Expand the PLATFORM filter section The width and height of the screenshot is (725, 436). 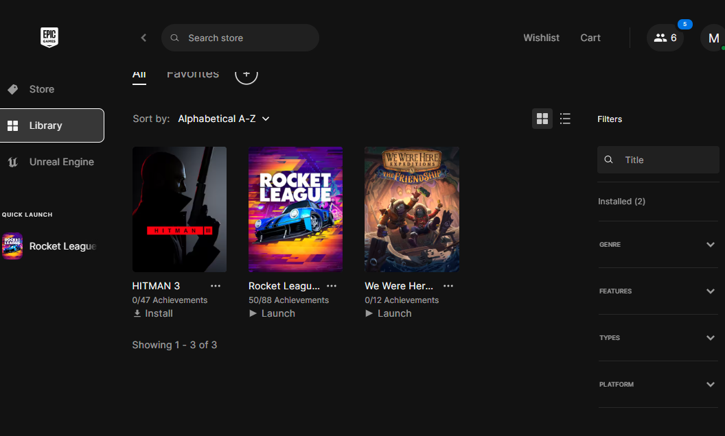(x=658, y=385)
